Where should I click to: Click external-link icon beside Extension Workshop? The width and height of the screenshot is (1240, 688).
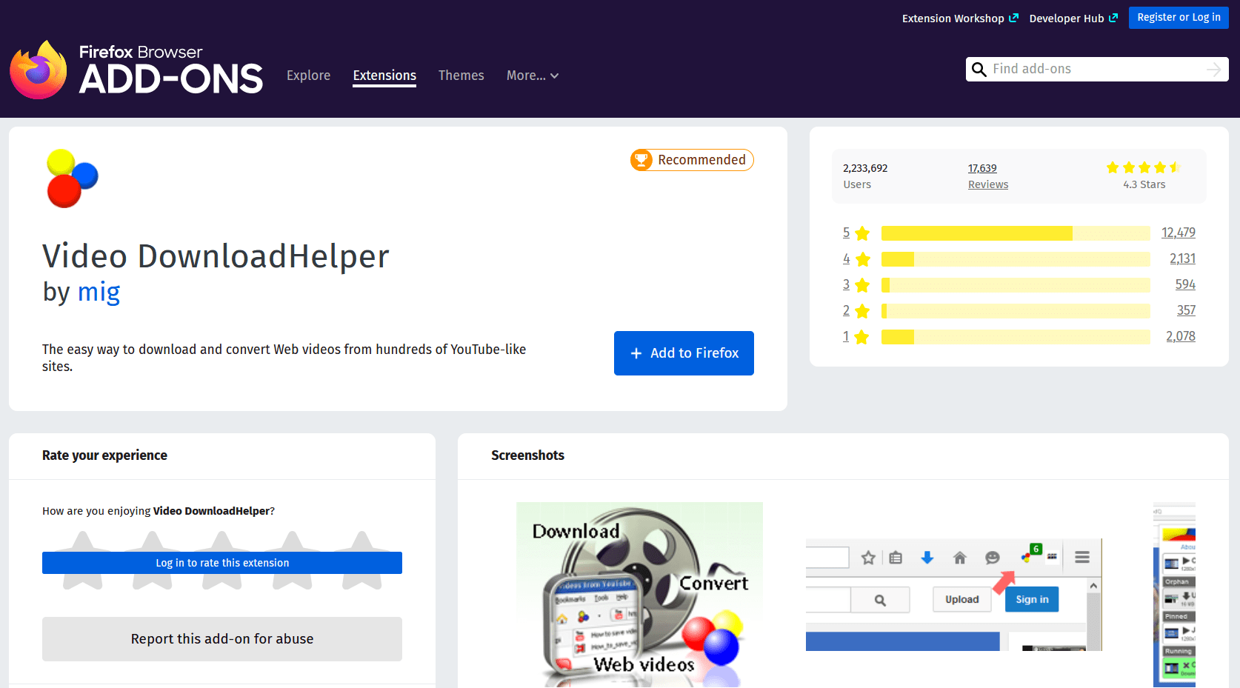pos(1015,18)
